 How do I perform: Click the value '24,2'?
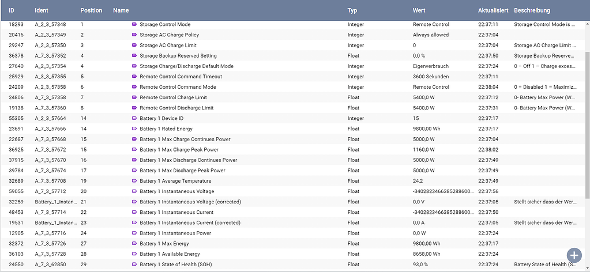[x=418, y=181]
